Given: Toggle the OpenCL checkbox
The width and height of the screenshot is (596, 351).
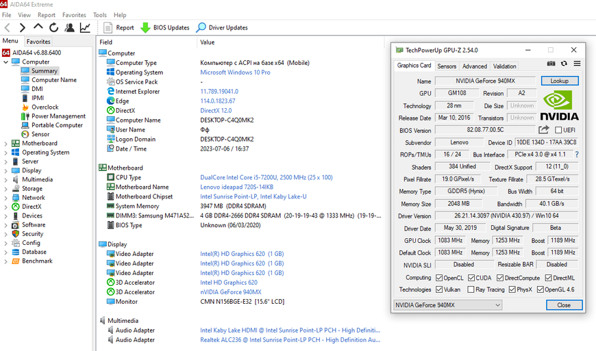Looking at the screenshot, I should (x=439, y=278).
